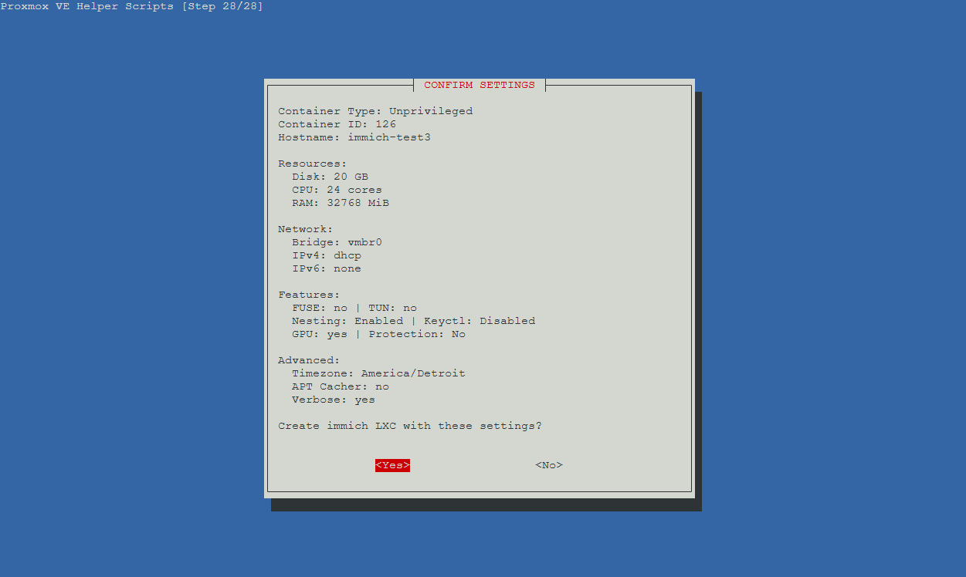Select the Nesting: Enabled Keyctl line
966x577 pixels.
click(414, 321)
